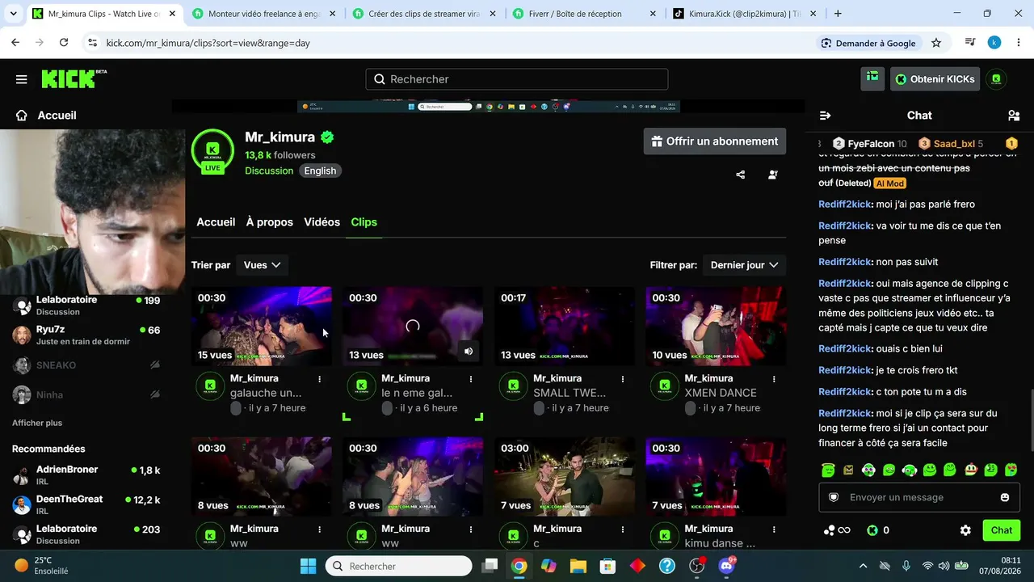
Task: Switch to the Kimura.Kick TikTok browser tab
Action: [x=745, y=14]
